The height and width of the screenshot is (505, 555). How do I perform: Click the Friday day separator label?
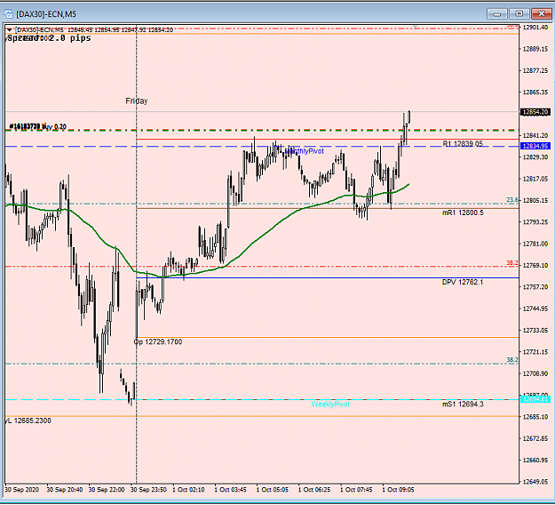(x=136, y=101)
